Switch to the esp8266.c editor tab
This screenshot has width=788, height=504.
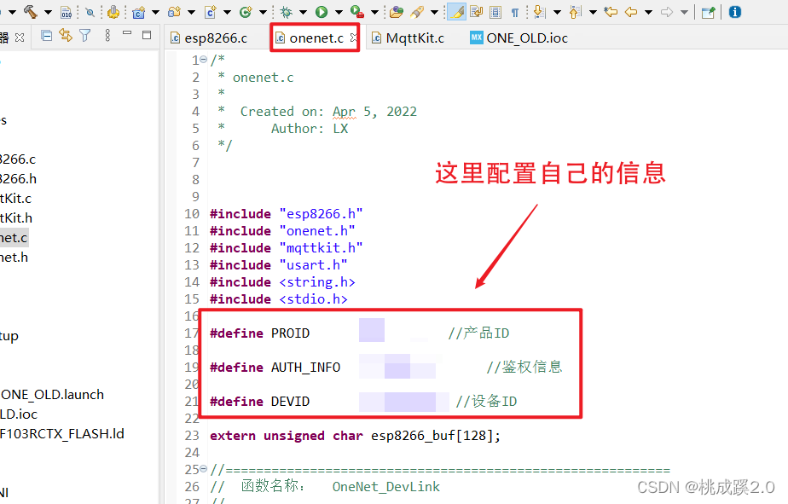[x=209, y=38]
